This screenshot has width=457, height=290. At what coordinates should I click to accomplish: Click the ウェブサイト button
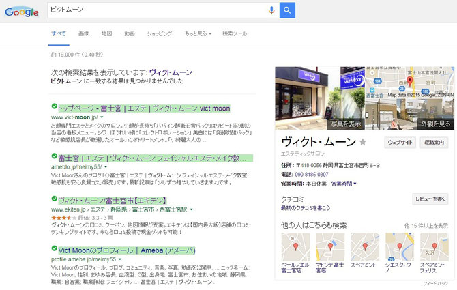(400, 142)
